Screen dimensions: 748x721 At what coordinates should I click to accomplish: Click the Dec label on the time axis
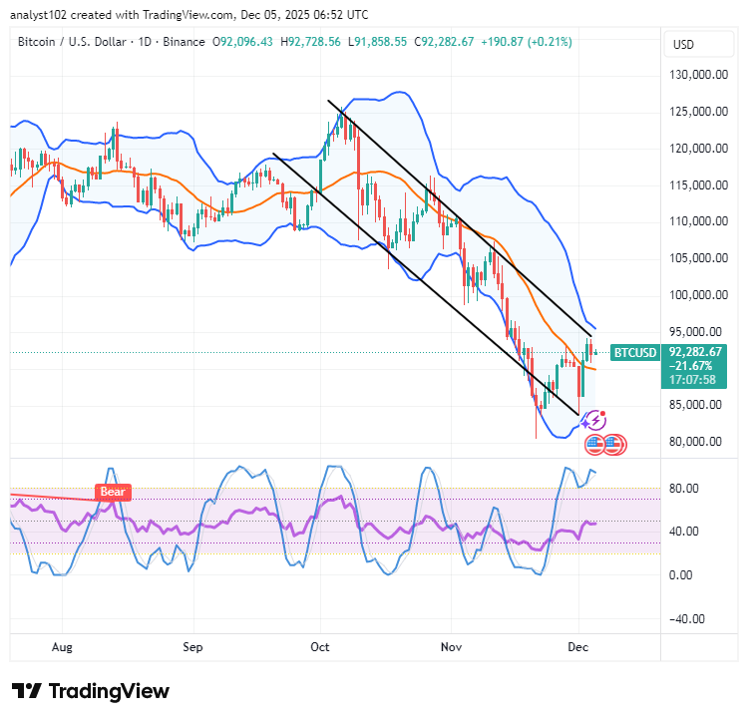click(x=578, y=646)
